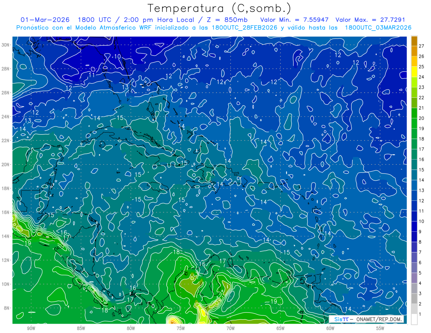
Task: Click the '70W' longitude axis label
Action: (231, 328)
